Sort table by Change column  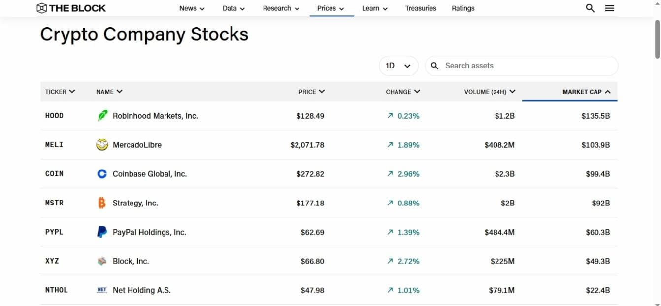tap(402, 92)
